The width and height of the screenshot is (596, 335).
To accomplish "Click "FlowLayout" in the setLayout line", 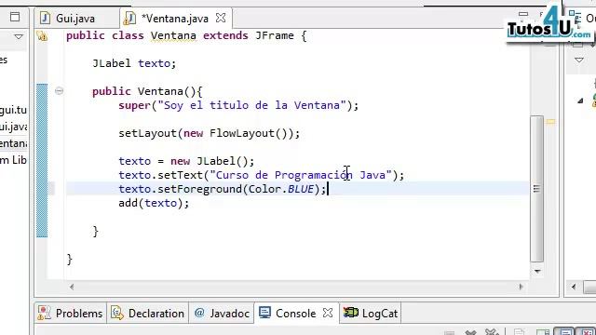I will click(241, 133).
